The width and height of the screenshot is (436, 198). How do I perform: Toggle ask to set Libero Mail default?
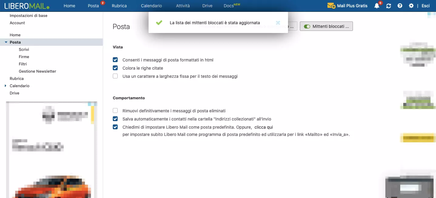coord(115,127)
